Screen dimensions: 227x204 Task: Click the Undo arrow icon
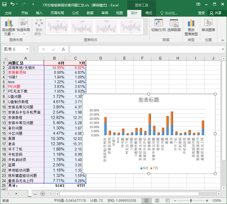[x=13, y=4]
